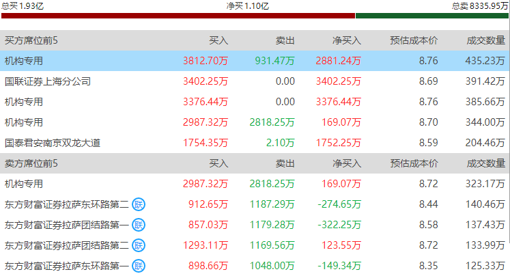Click the -149.34万 net buy value
The width and height of the screenshot is (510, 274).
[339, 266]
